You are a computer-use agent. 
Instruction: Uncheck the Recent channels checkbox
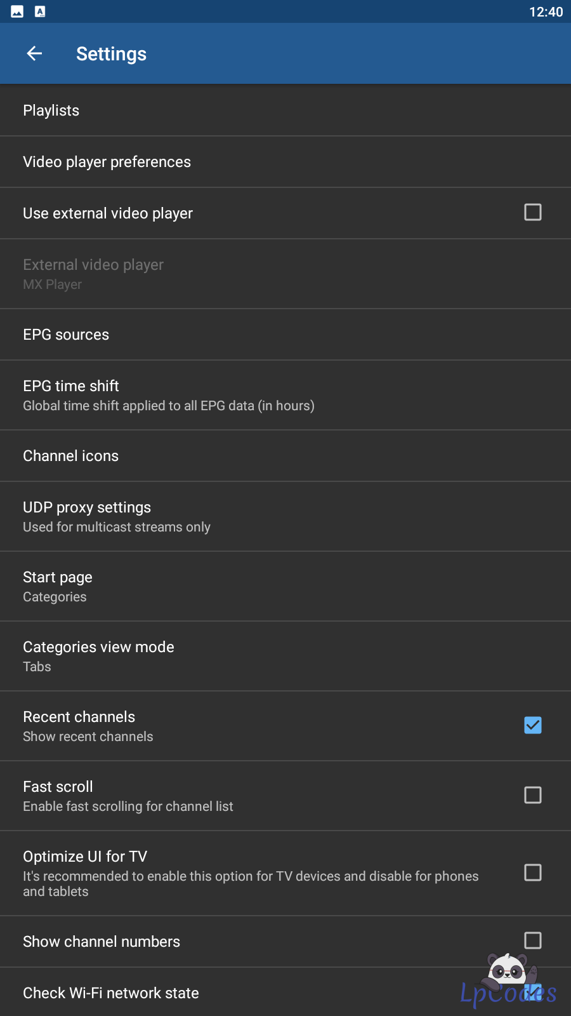(x=532, y=725)
